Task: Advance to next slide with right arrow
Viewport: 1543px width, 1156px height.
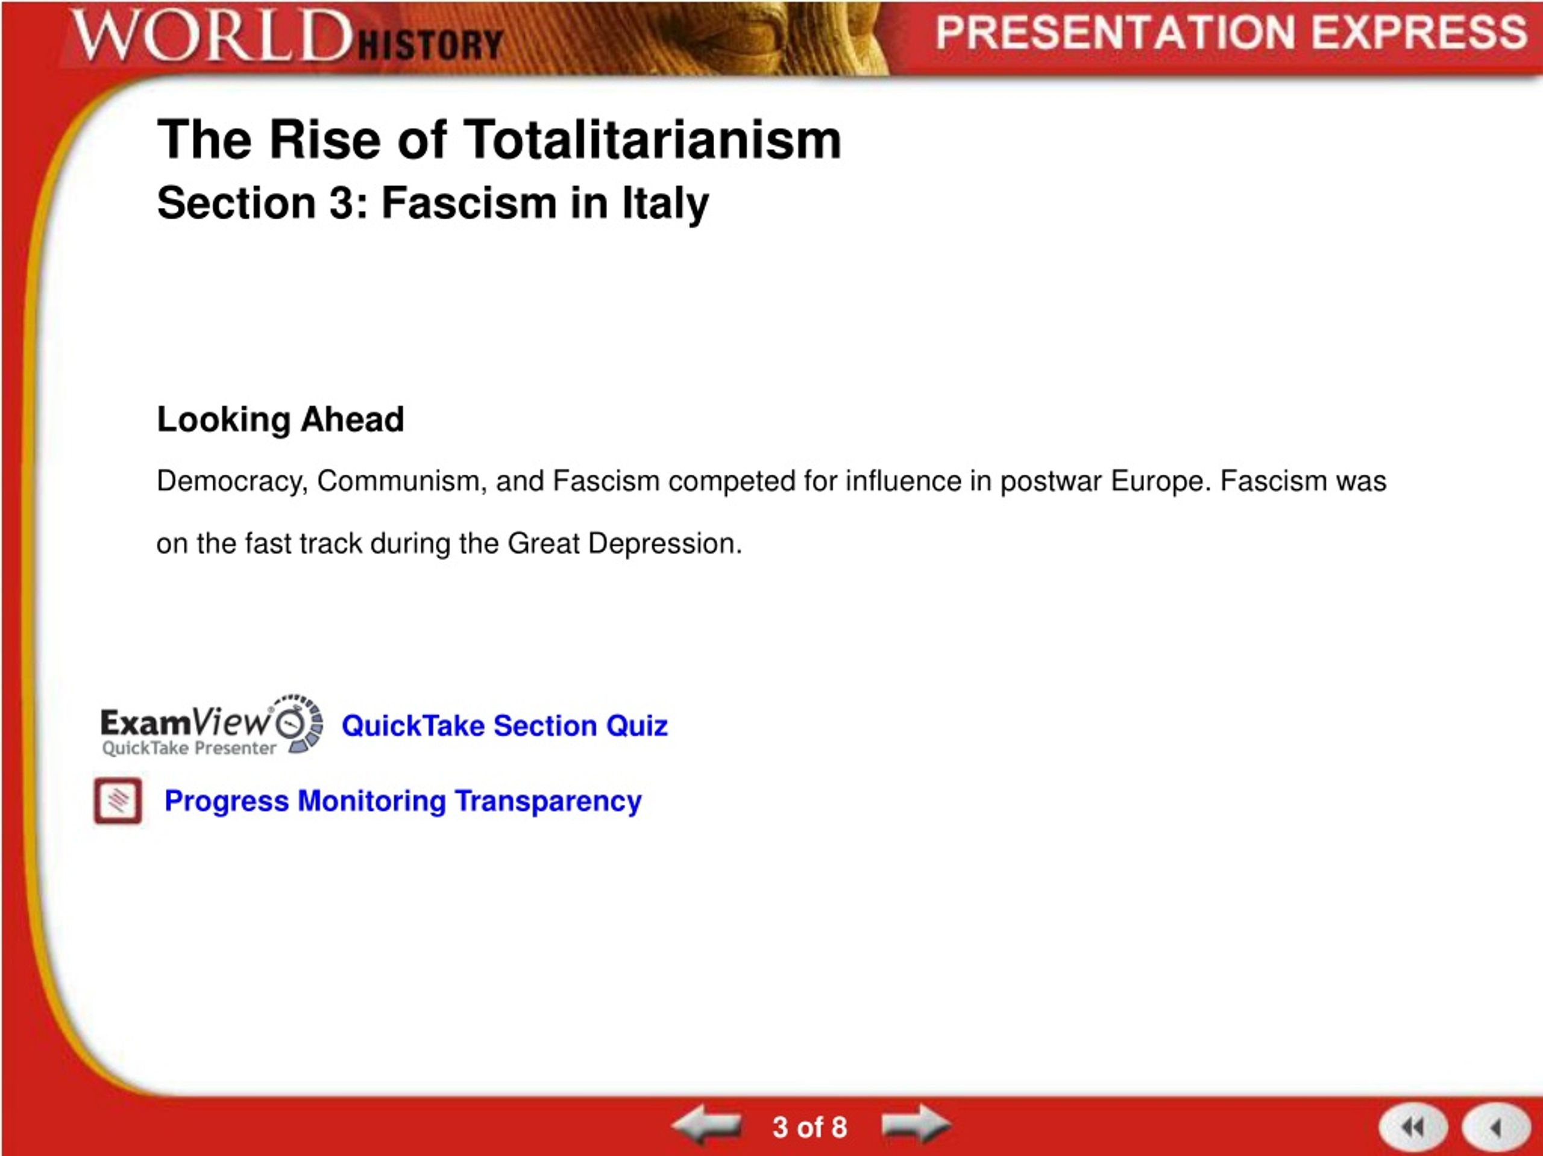Action: coord(916,1124)
